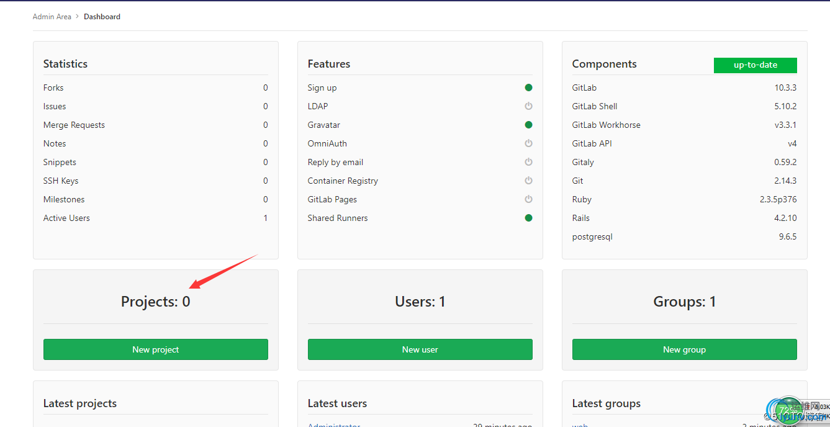
Task: Click the GitLab API version v4
Action: click(792, 143)
